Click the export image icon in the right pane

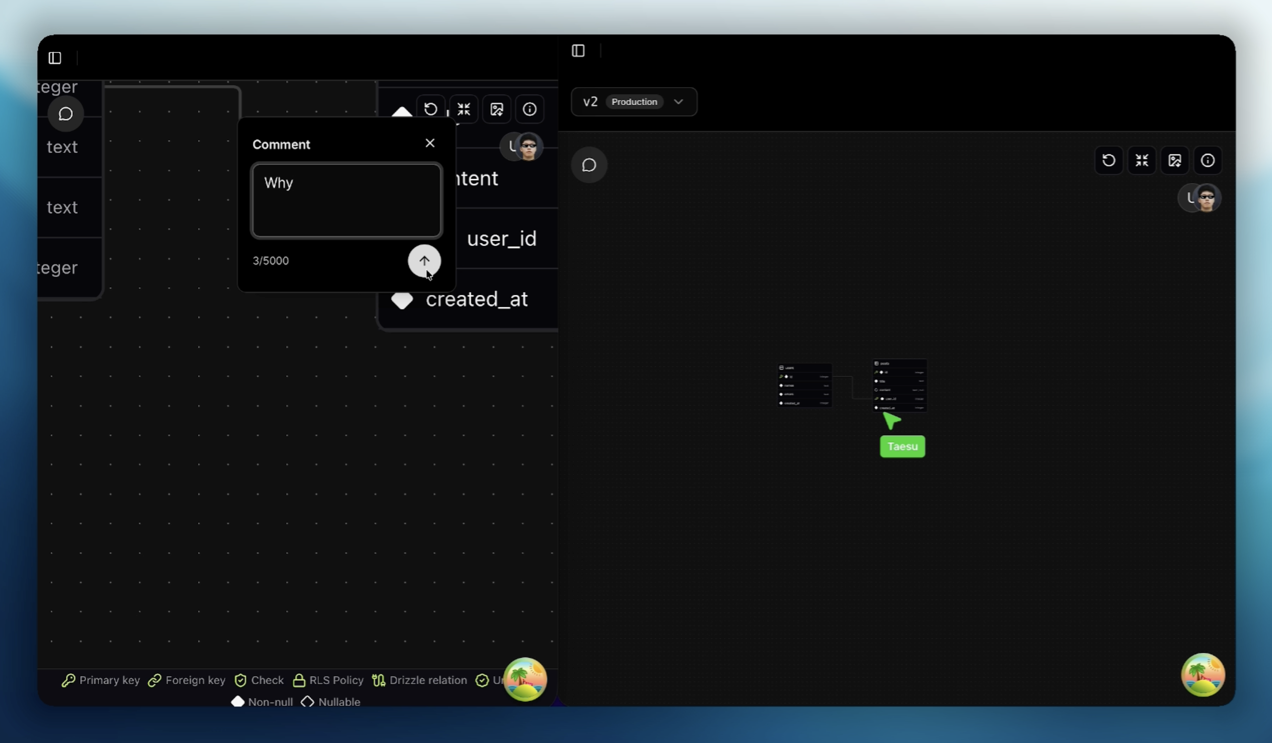click(x=1174, y=160)
